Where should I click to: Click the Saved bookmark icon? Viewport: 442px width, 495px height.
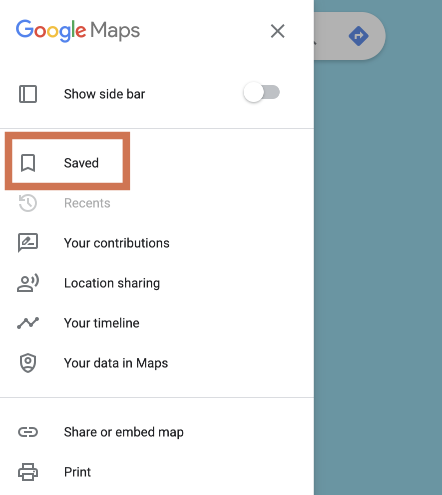coord(28,163)
